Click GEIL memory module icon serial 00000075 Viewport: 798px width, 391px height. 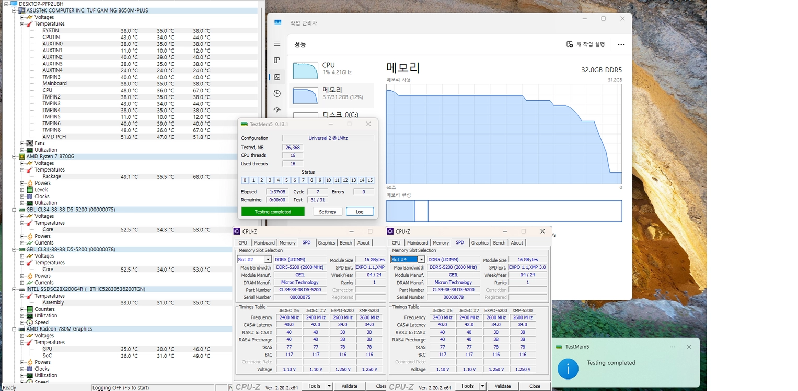tap(22, 210)
